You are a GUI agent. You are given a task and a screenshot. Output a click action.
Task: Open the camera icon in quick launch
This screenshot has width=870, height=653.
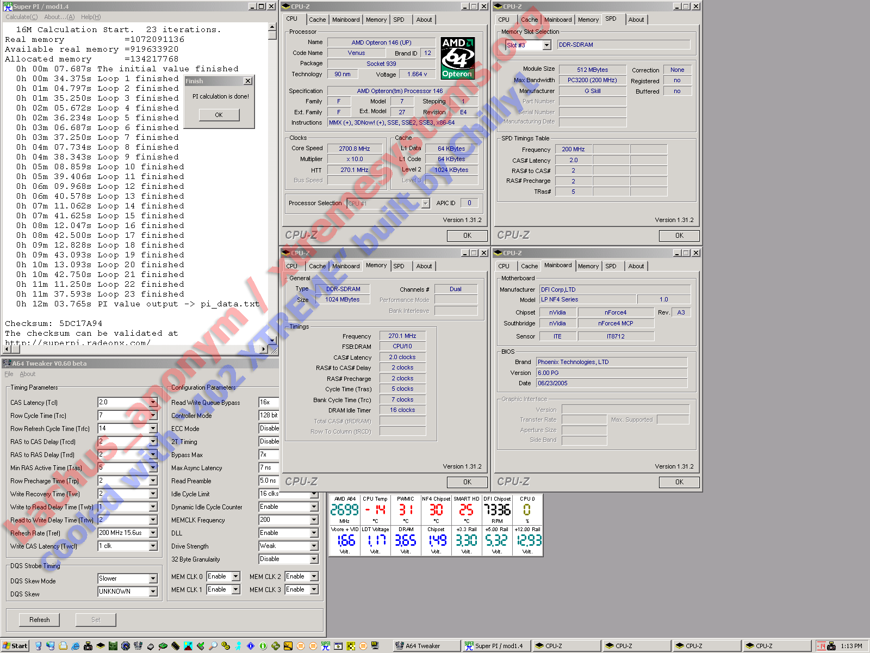pyautogui.click(x=88, y=646)
